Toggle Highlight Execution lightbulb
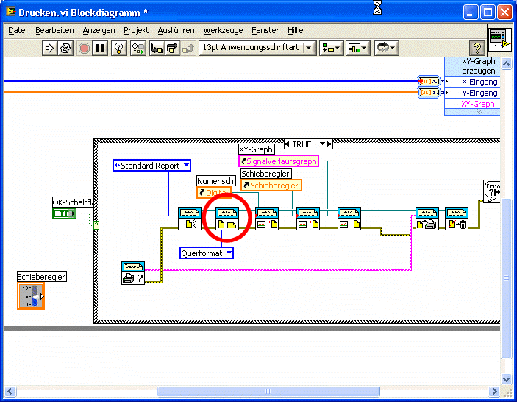This screenshot has width=517, height=402. pyautogui.click(x=118, y=48)
